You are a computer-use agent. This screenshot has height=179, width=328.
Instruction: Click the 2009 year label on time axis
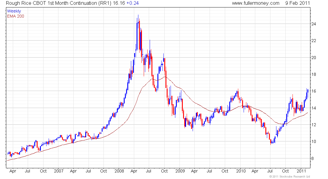coord(180,171)
